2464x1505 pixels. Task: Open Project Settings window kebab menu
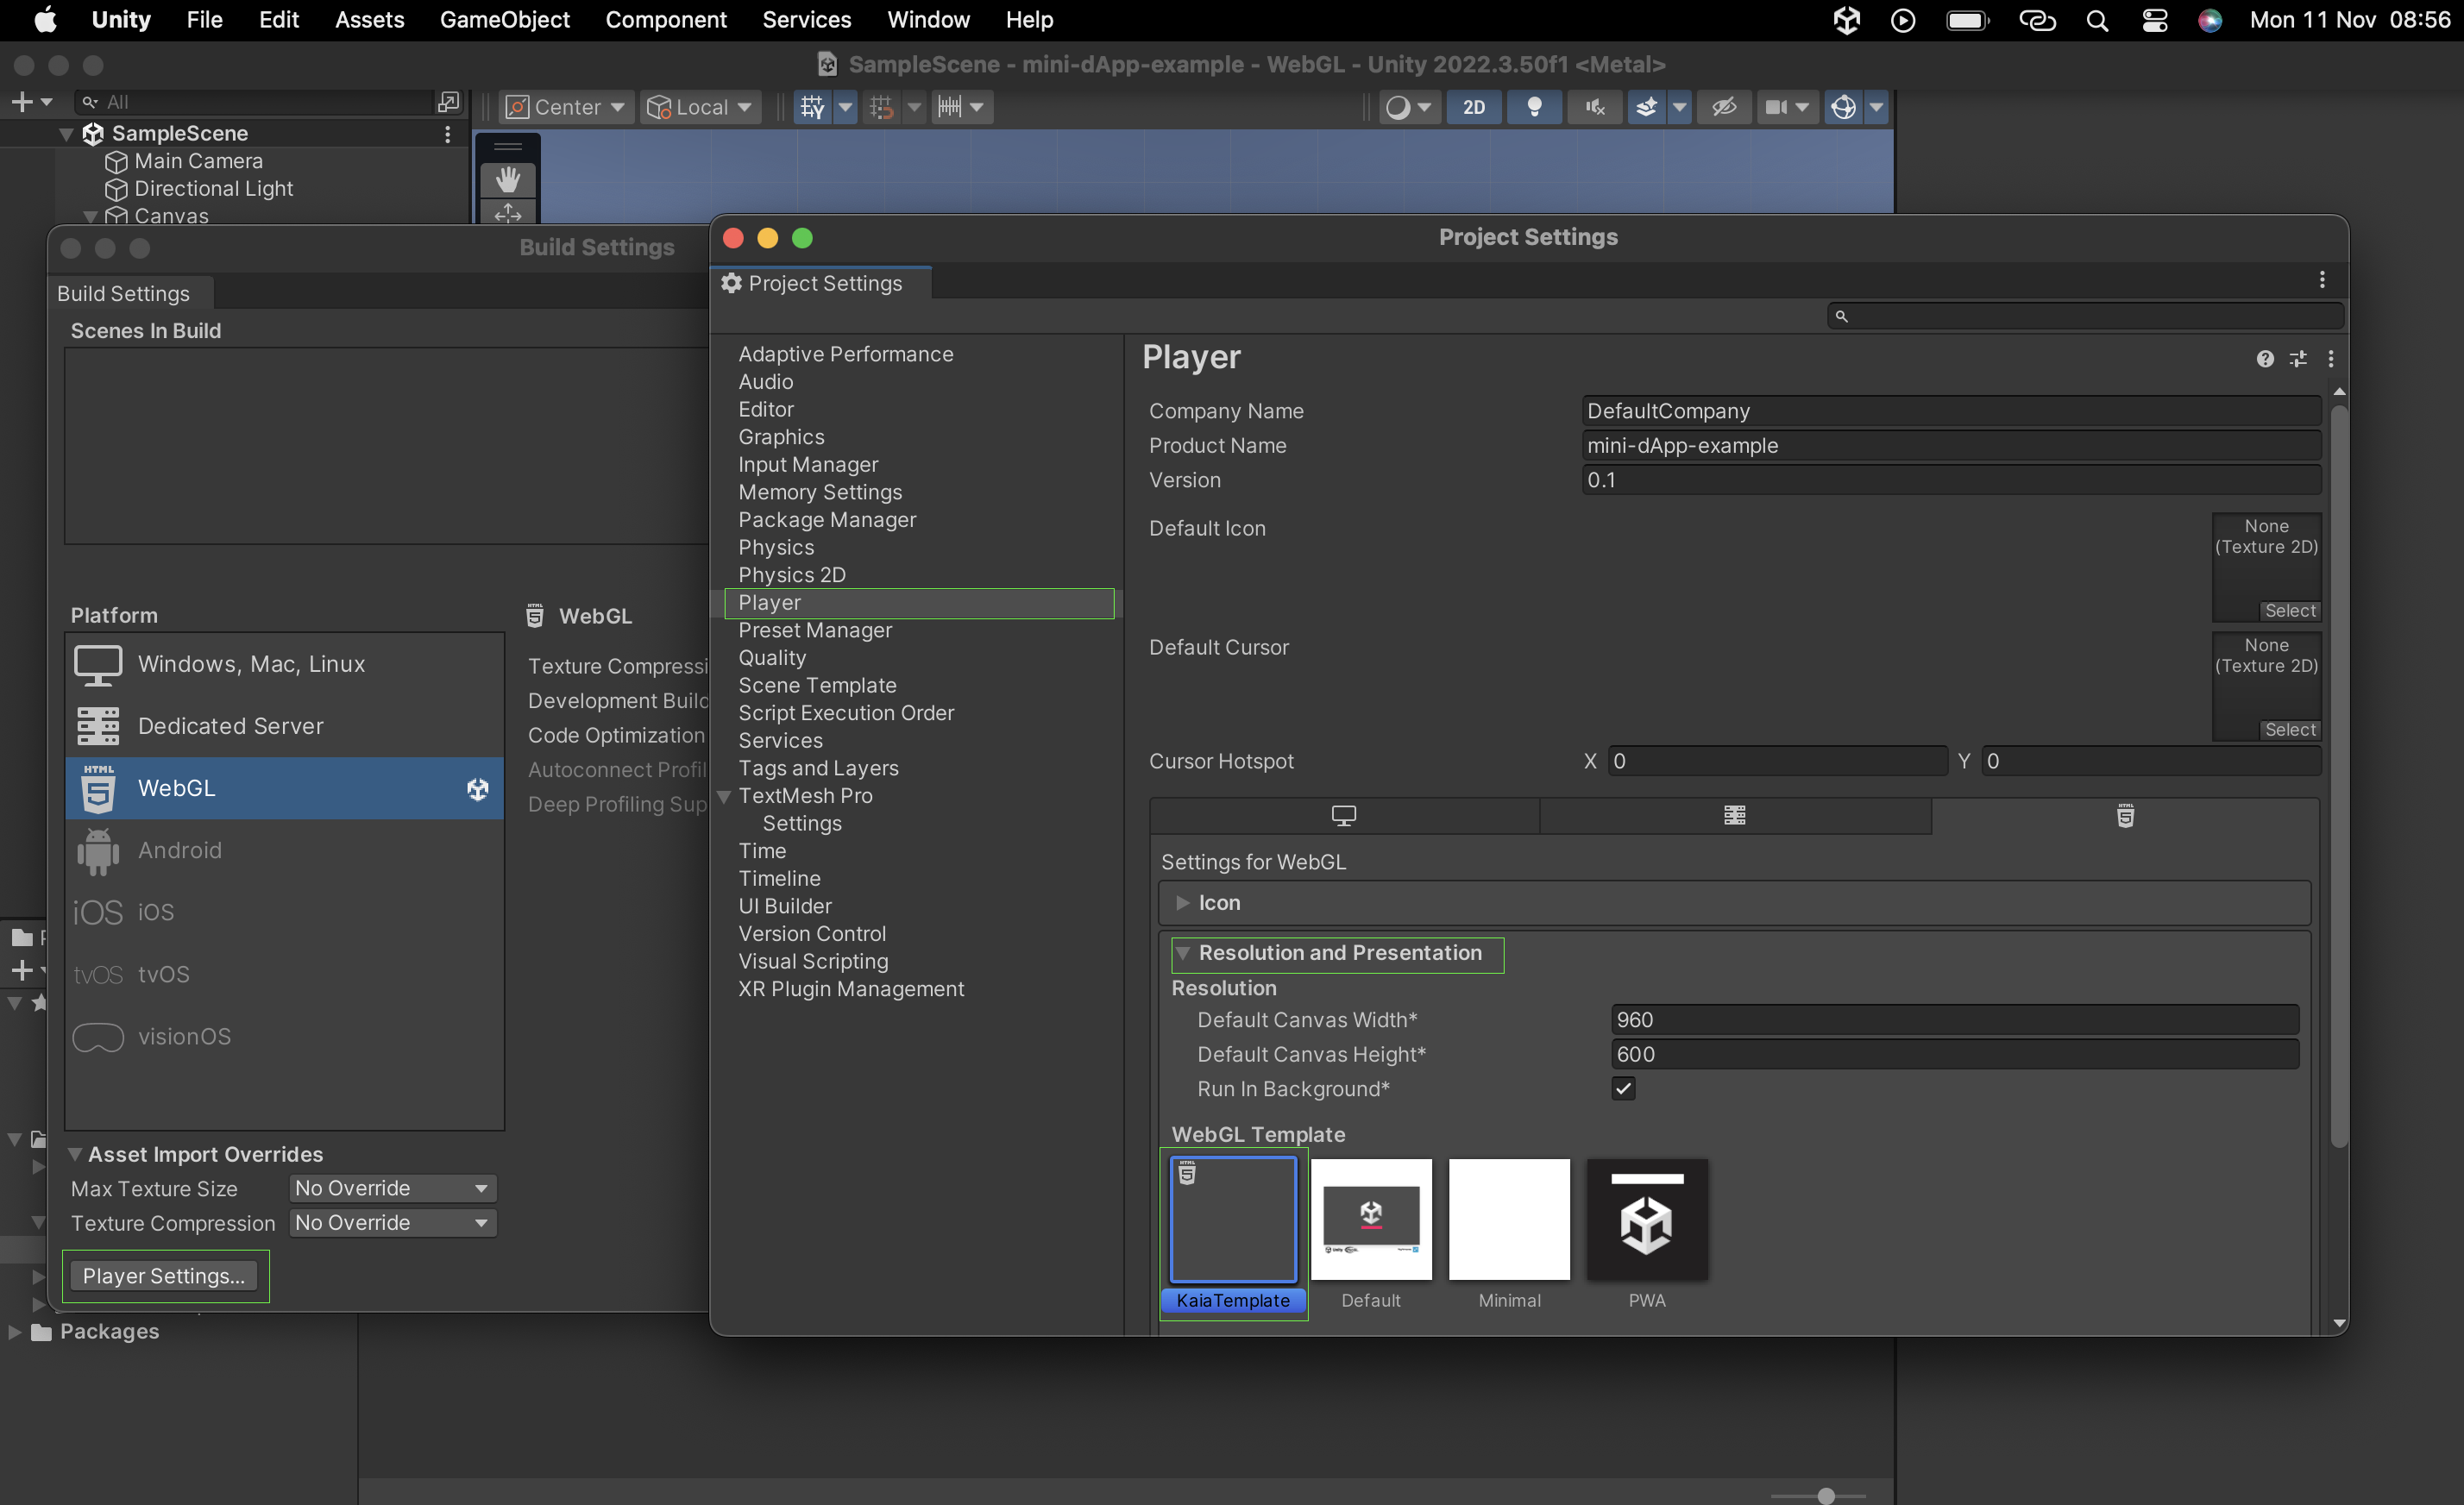click(x=2322, y=280)
